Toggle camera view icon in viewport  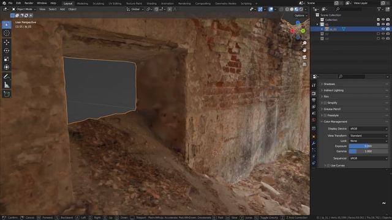304,57
